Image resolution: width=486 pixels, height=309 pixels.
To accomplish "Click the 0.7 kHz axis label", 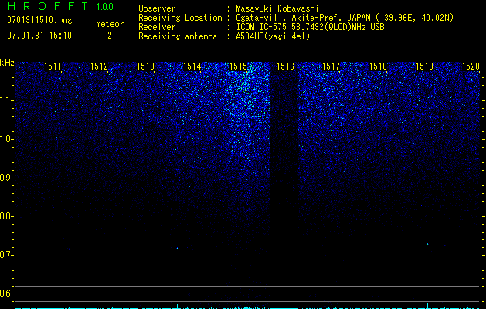I will 5,255.
